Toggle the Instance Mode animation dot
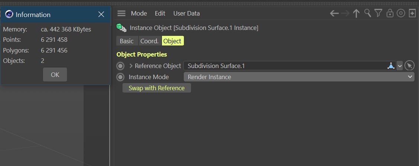 (x=120, y=77)
